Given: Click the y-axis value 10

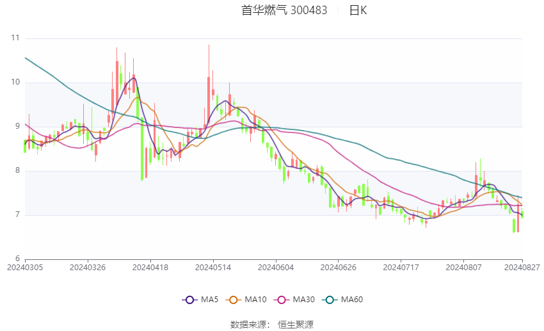Looking at the screenshot, I should [15, 82].
